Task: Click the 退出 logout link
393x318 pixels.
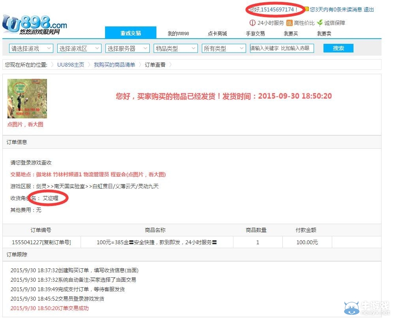Action: (369, 10)
